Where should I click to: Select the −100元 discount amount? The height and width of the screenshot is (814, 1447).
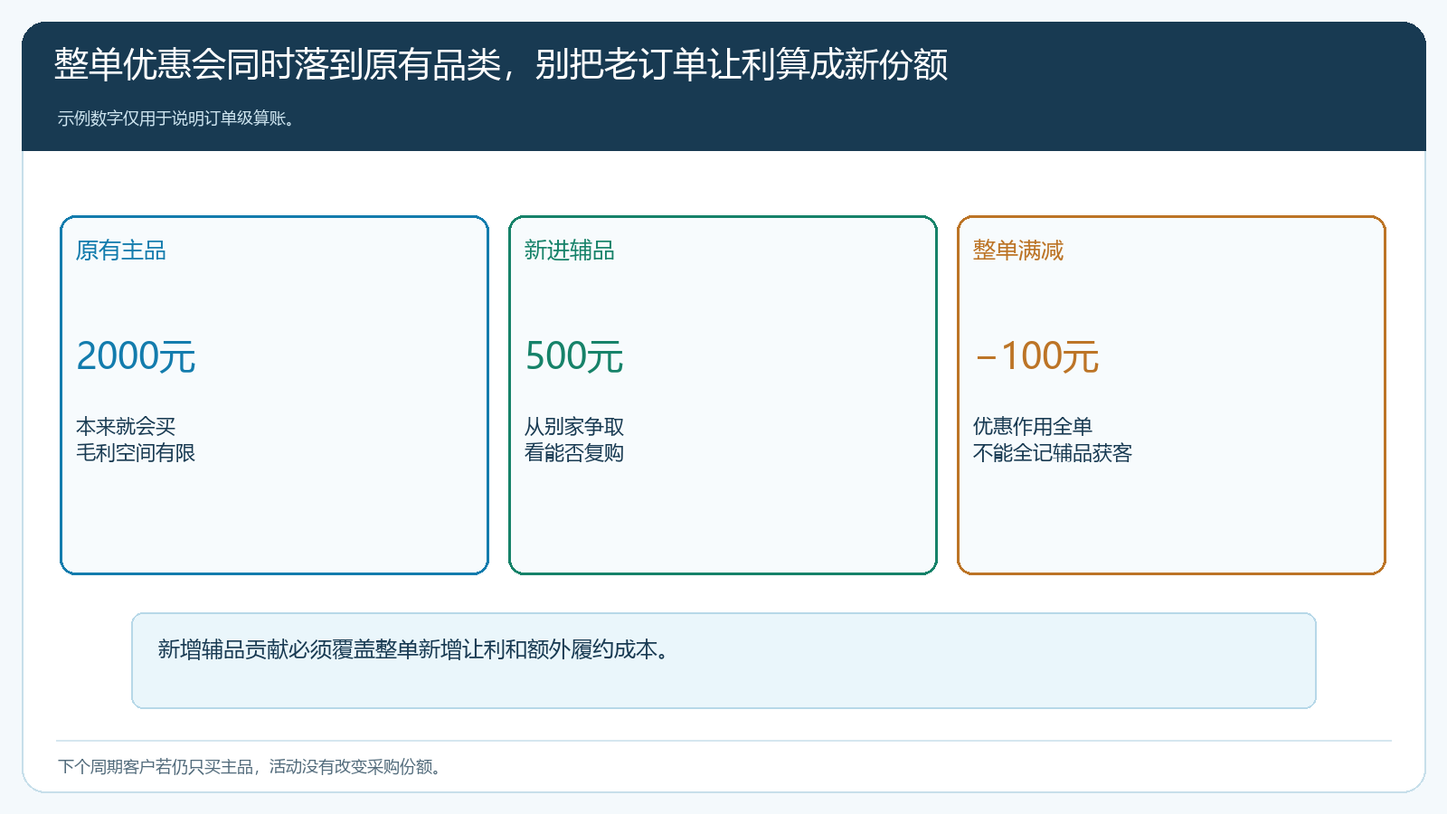click(x=1036, y=356)
